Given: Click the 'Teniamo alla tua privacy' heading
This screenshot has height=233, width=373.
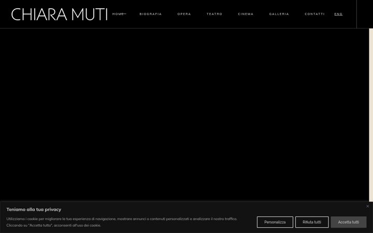Looking at the screenshot, I should [34, 210].
